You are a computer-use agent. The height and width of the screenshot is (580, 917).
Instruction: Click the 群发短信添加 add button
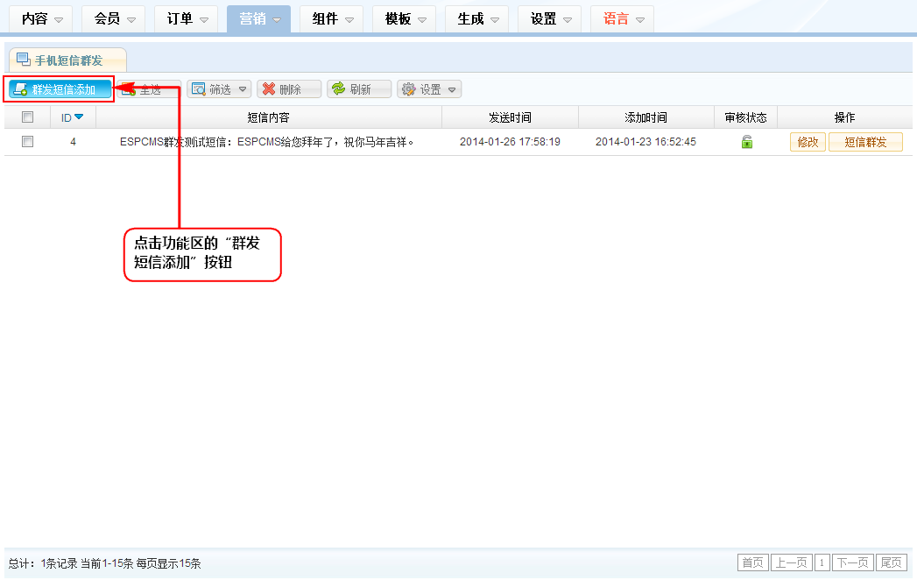coord(60,89)
